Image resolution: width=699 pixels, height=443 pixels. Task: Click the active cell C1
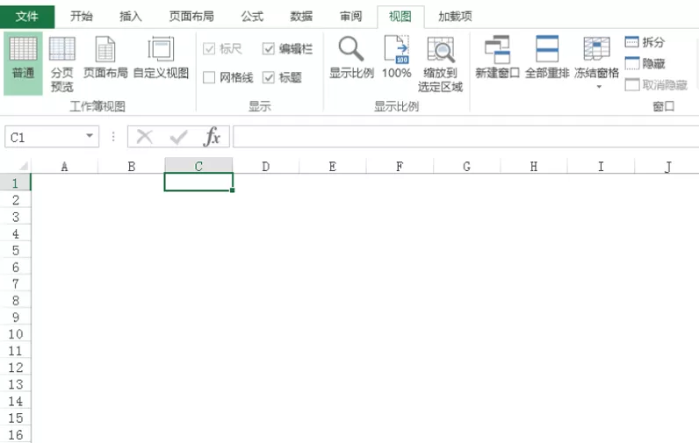(x=198, y=182)
